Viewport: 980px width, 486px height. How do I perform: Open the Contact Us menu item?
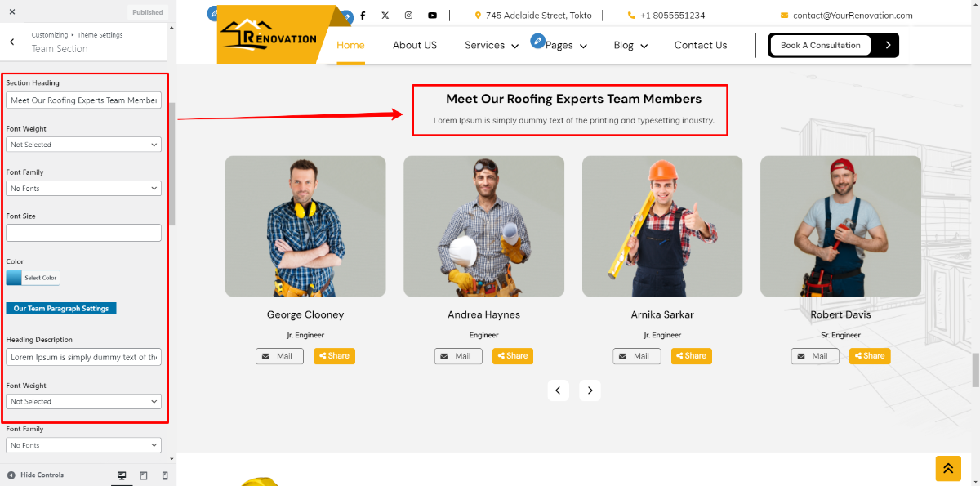pyautogui.click(x=700, y=46)
